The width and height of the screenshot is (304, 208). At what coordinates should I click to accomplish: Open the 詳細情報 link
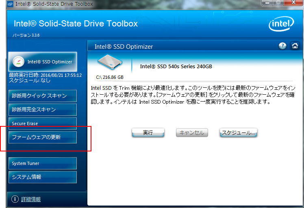(x=31, y=199)
